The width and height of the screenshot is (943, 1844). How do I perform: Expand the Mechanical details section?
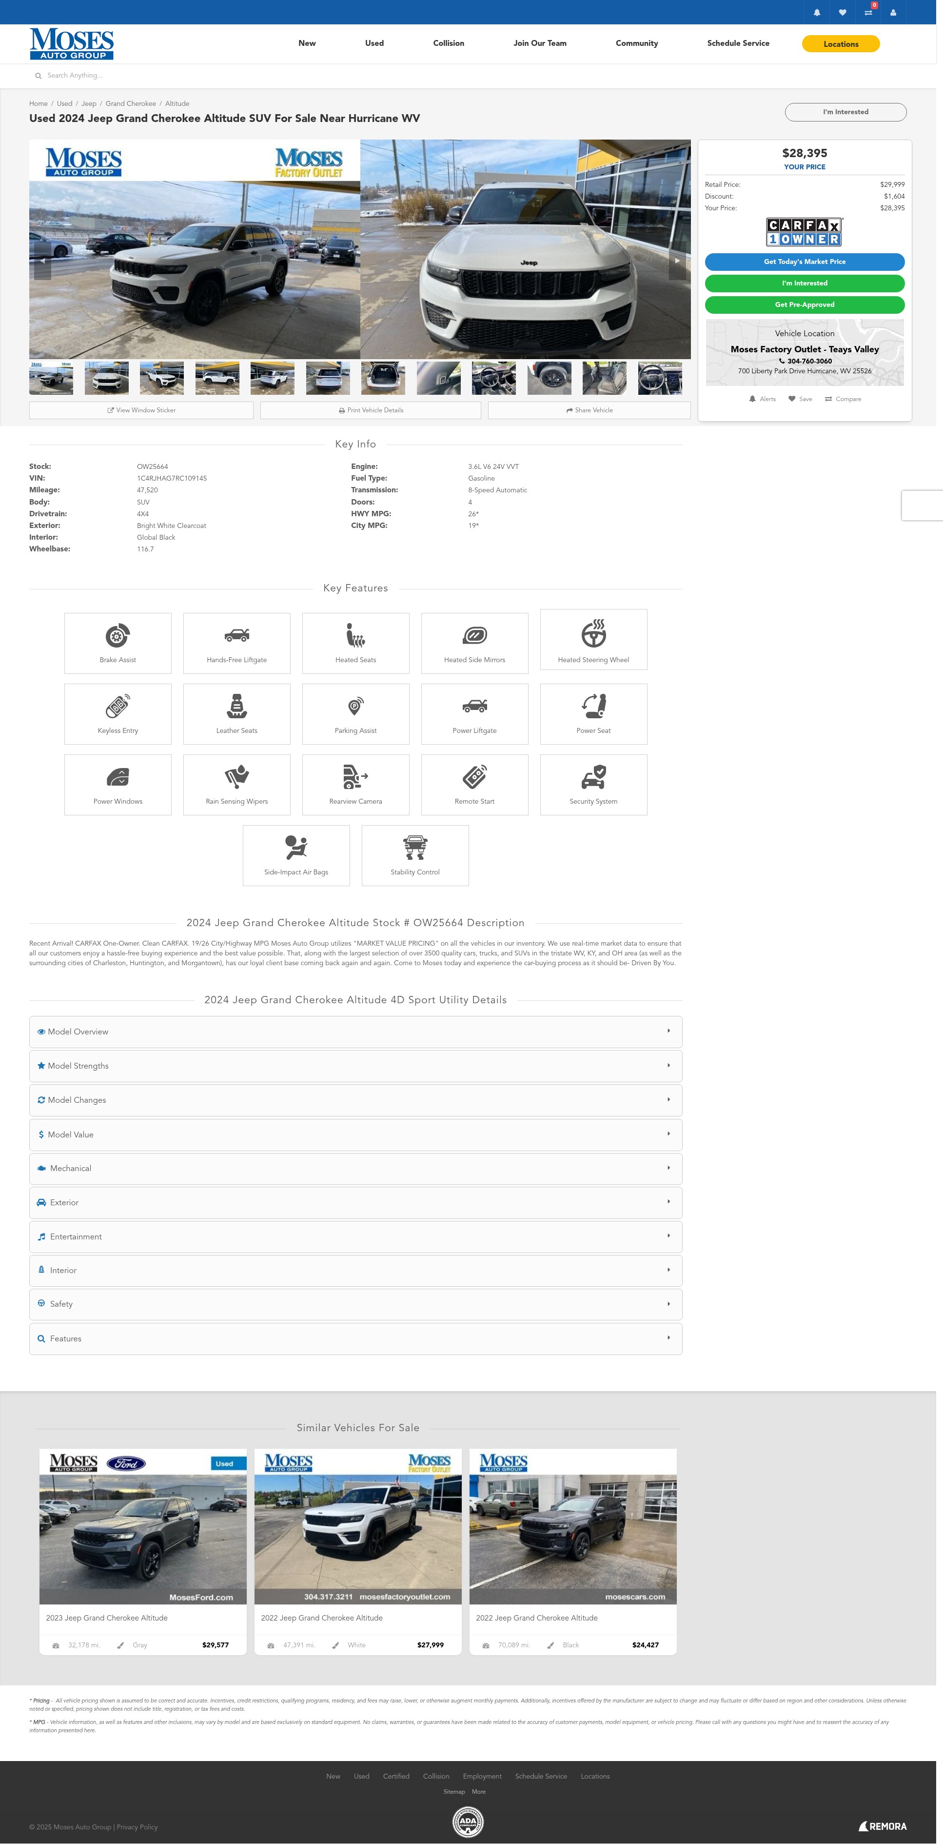355,1168
